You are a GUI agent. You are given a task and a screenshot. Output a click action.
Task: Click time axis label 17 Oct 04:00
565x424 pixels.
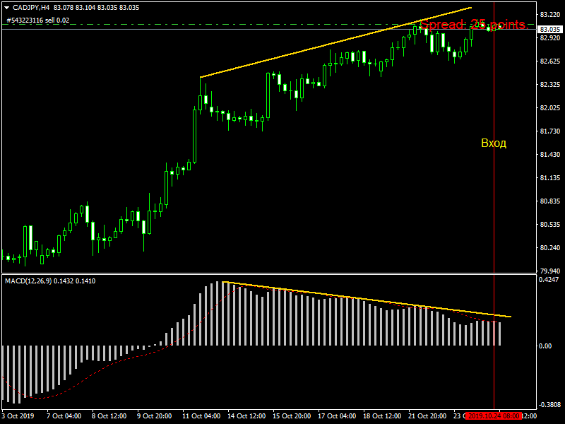point(337,416)
